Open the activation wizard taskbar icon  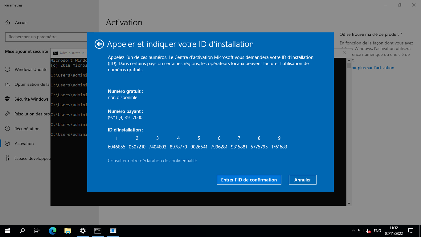113,231
